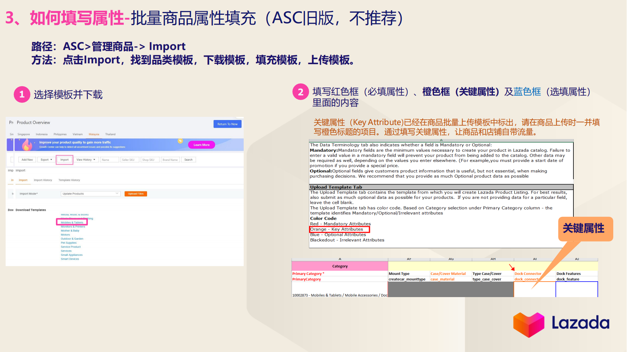627x352 pixels.
Task: Switch to the Thailand country tab
Action: coord(110,134)
